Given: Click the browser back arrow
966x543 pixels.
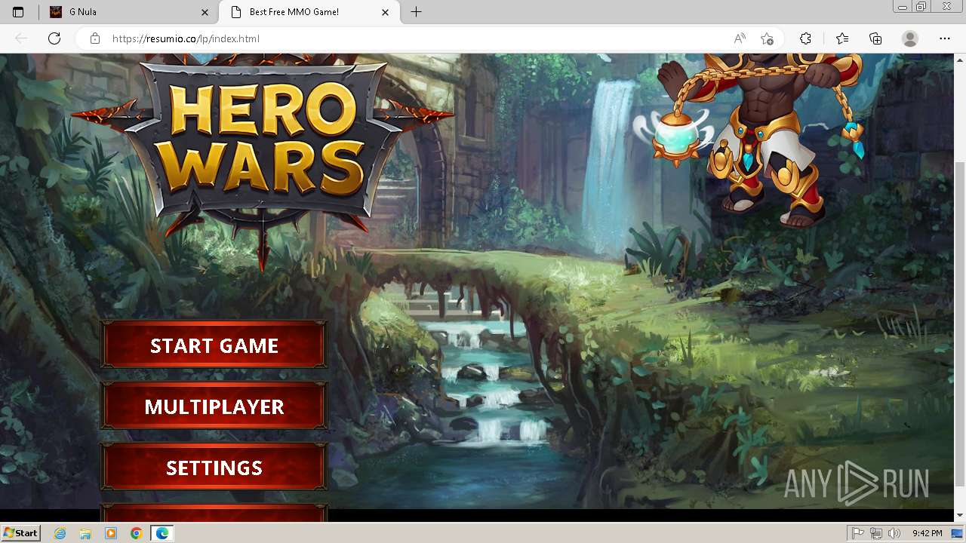Looking at the screenshot, I should click(x=21, y=38).
